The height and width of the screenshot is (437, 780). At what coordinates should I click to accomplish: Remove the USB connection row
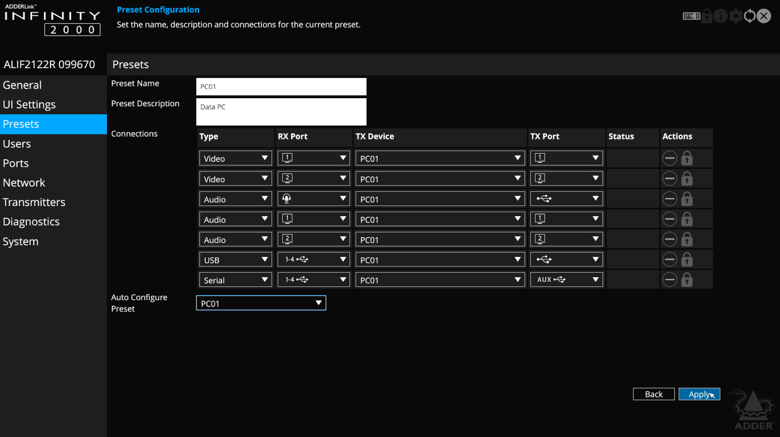pos(669,259)
